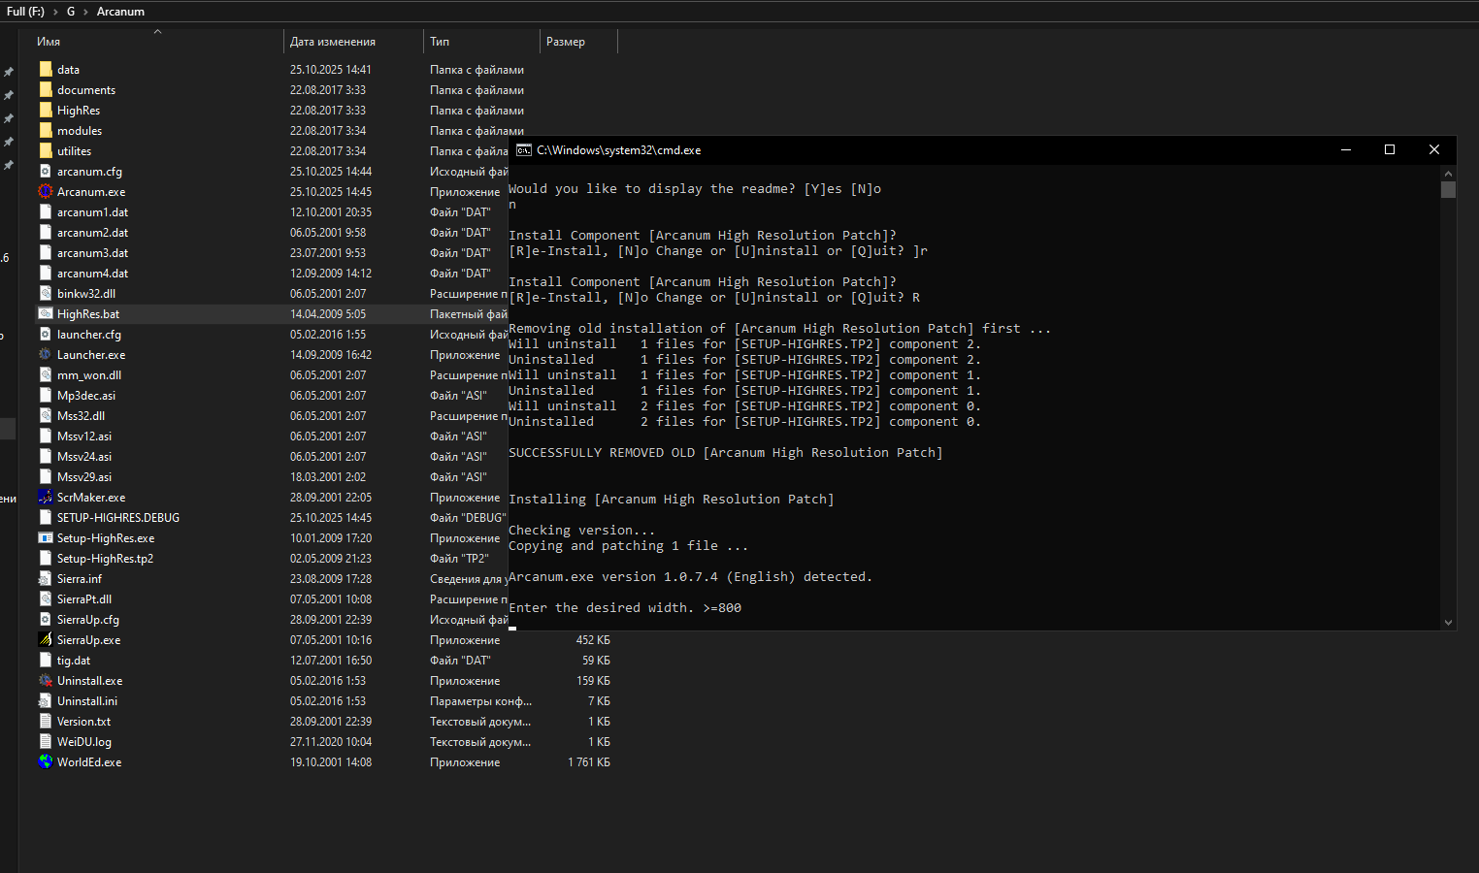The height and width of the screenshot is (873, 1479).
Task: Click the 27.11.2020 10:04 date of WeiDU.log
Action: [331, 742]
